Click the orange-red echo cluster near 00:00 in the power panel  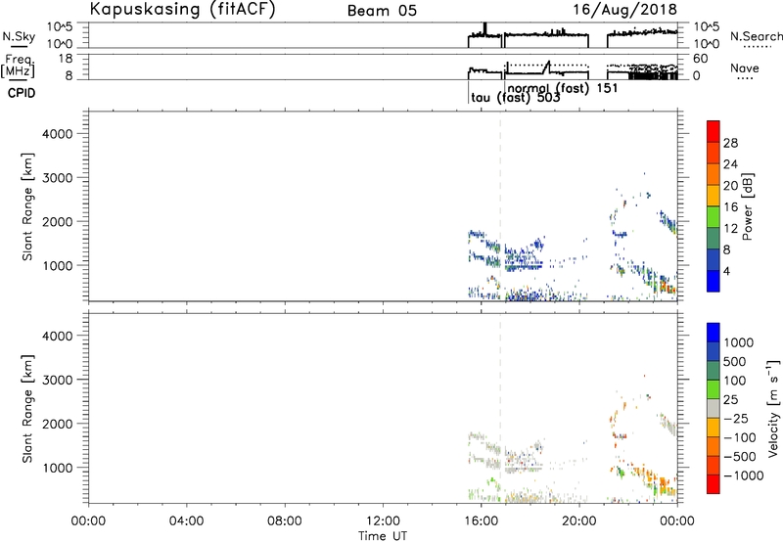point(667,287)
